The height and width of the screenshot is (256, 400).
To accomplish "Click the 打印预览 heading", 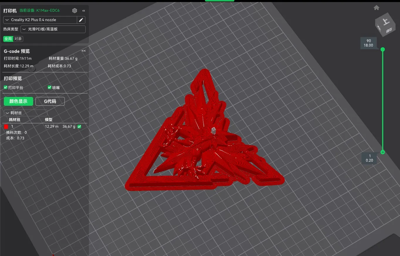I will 13,78.
